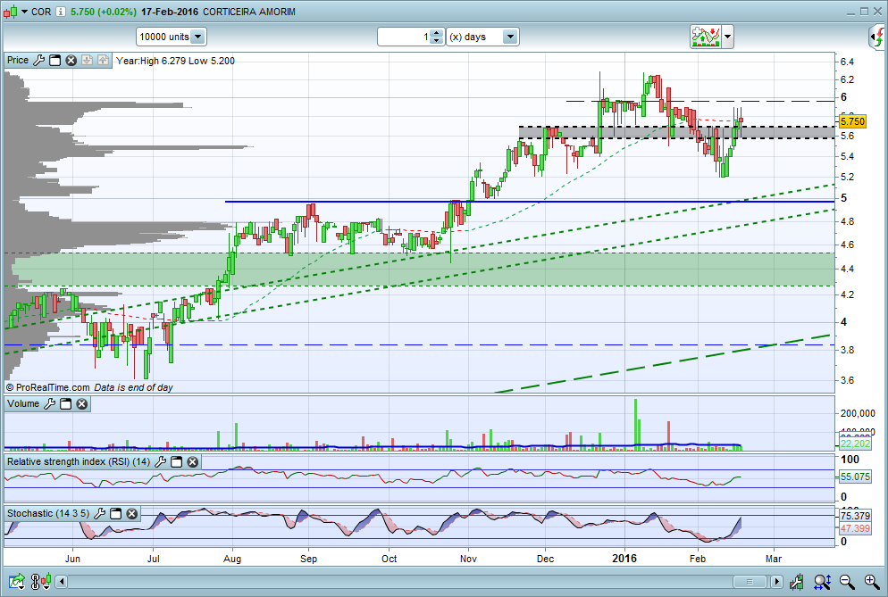Click the candlestick chart style icon
This screenshot has width=888, height=597.
pyautogui.click(x=10, y=12)
